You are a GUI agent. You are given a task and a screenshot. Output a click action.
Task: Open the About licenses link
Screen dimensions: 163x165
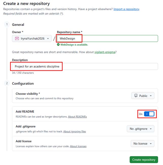click(78, 146)
